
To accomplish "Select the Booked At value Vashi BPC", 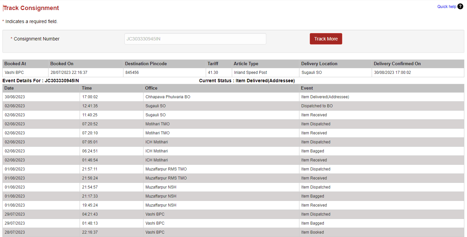I will (x=14, y=73).
